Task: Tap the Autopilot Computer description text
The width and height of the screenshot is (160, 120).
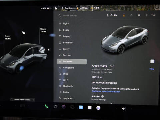Action: (x=115, y=89)
